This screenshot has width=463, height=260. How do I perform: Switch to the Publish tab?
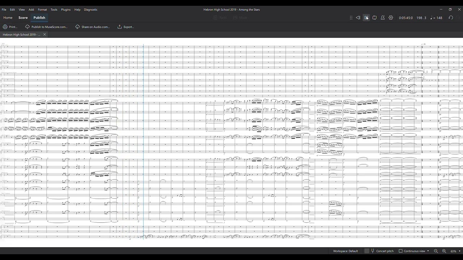coord(39,18)
